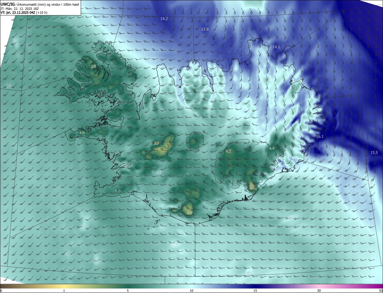Click the 4.0 value over Vatnajökull glacier

pyautogui.click(x=228, y=151)
